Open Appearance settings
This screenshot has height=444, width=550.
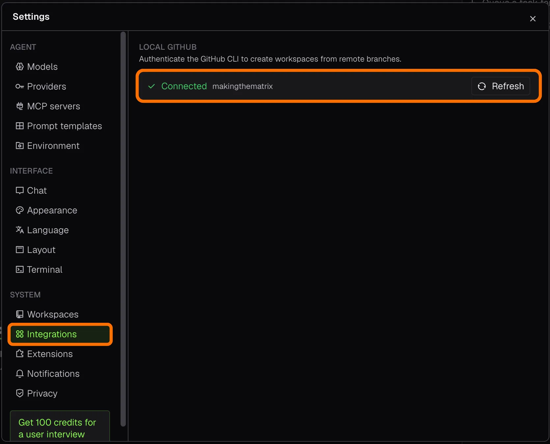[60, 210]
